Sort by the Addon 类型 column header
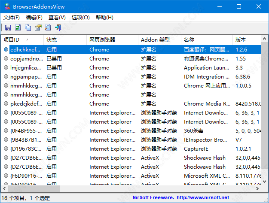This screenshot has height=203, width=269. pyautogui.click(x=159, y=40)
